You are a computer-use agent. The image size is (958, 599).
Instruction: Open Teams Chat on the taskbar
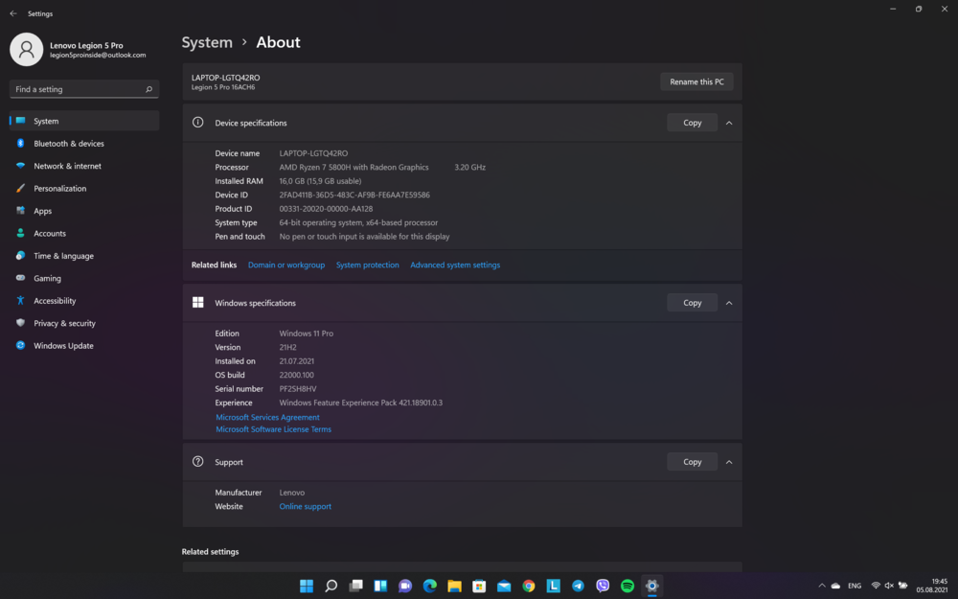405,587
